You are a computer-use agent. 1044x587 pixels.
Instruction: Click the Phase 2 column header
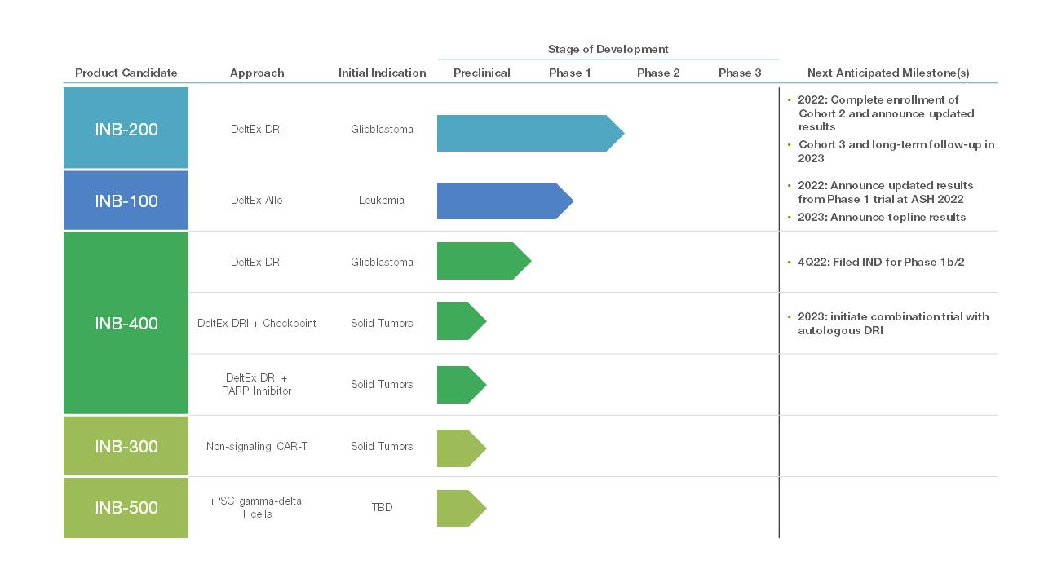click(658, 73)
